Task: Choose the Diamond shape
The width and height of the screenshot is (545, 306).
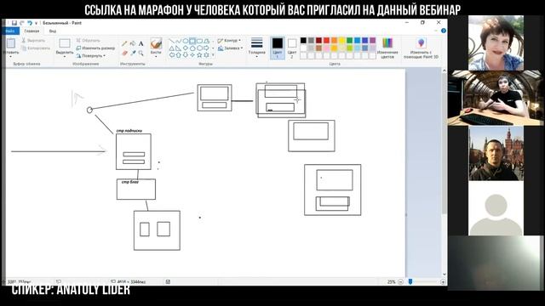Action: point(186,48)
